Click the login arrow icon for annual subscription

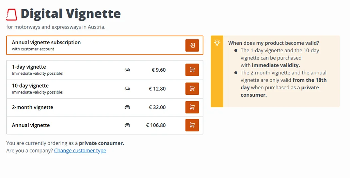[192, 45]
